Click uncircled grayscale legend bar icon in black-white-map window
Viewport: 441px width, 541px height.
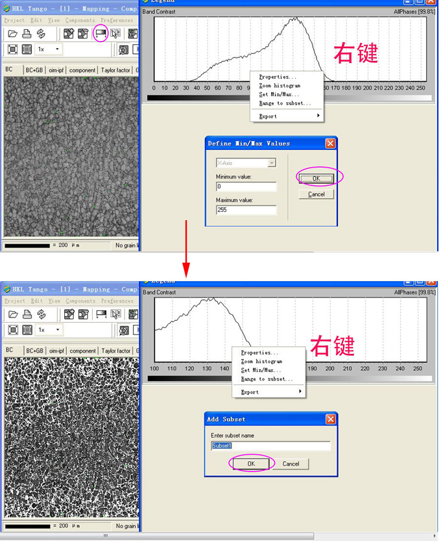coord(101,314)
